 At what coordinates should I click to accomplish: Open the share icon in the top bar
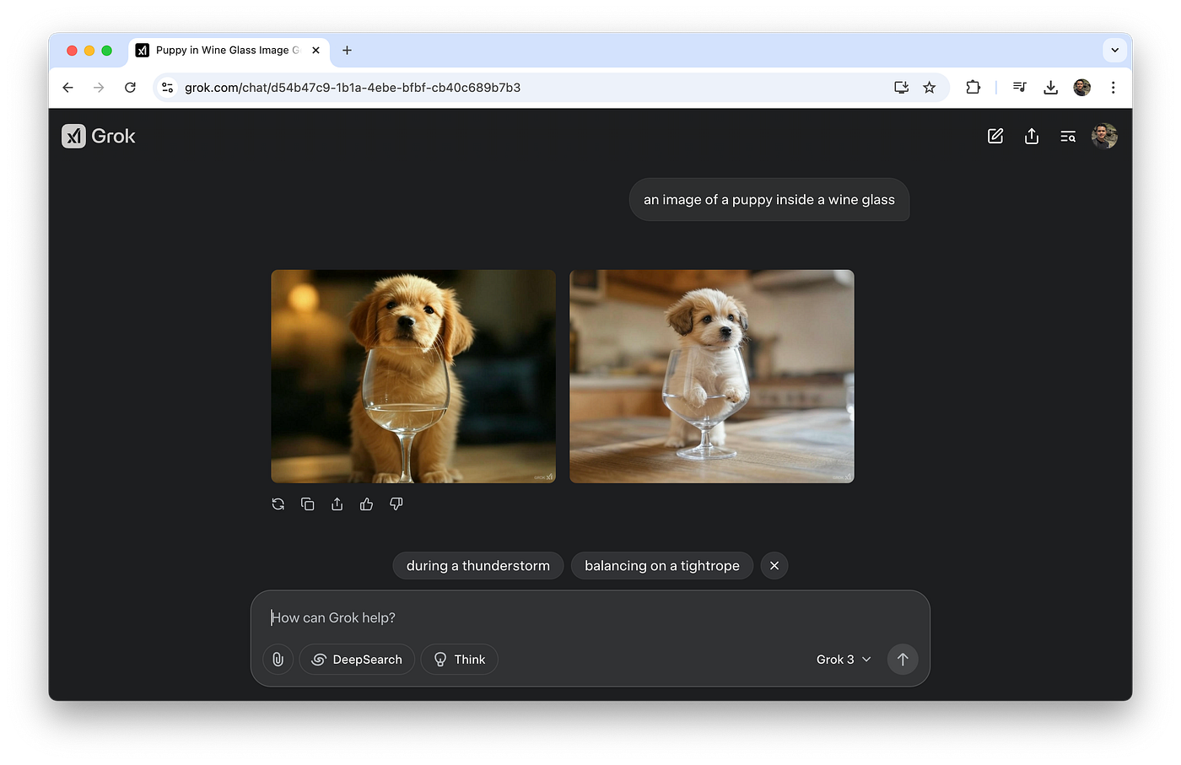(x=1031, y=136)
